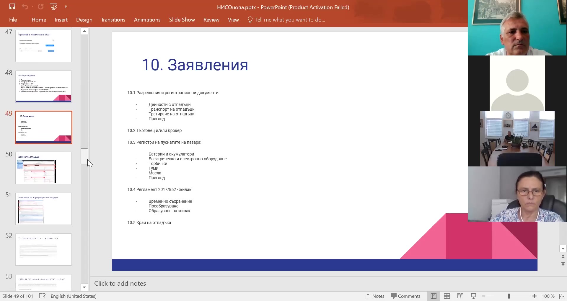Switch to Normal view in status bar
Viewport: 567px width, 301px height.
(x=434, y=296)
